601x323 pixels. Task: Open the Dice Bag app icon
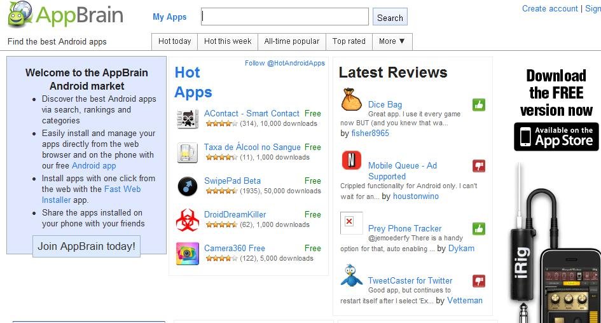point(352,100)
